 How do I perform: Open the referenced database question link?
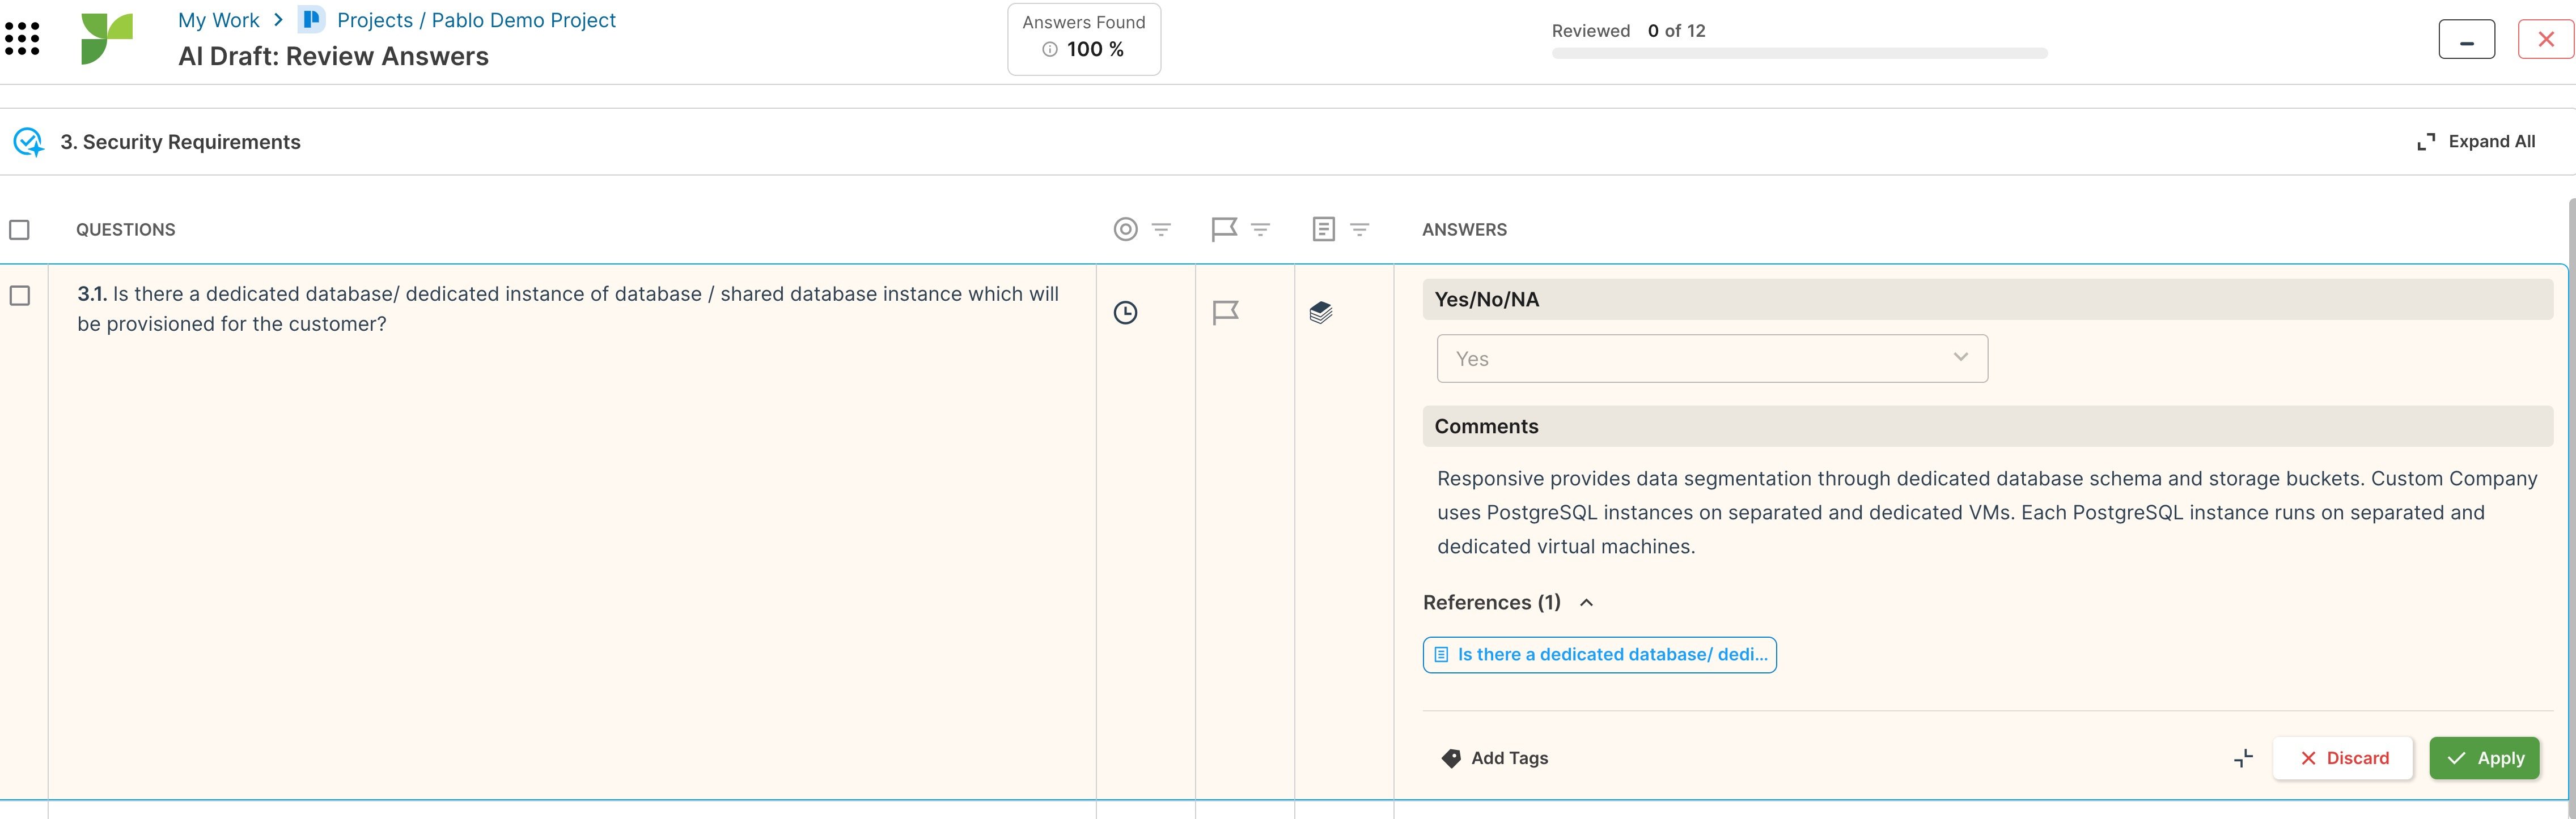[1598, 654]
